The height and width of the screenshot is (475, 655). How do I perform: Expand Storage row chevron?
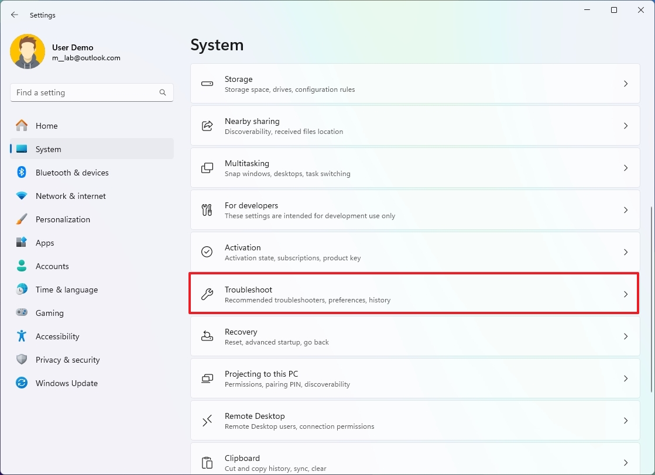pyautogui.click(x=625, y=84)
